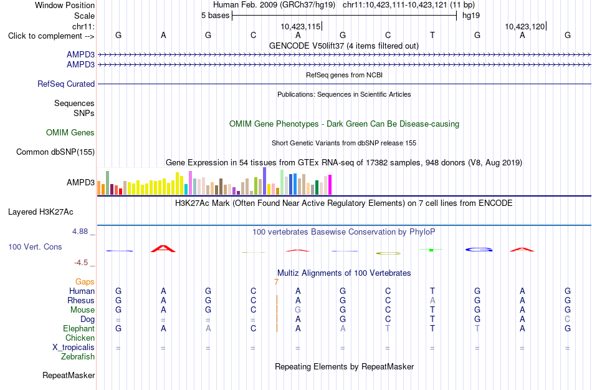The width and height of the screenshot is (592, 390).
Task: Click 'Repeating Elements by RepeatMasker' track title
Action: [x=344, y=367]
